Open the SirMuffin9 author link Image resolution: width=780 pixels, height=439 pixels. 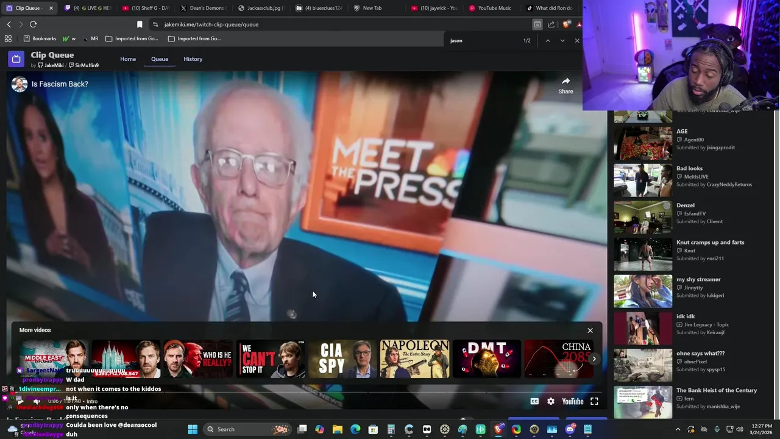(84, 65)
